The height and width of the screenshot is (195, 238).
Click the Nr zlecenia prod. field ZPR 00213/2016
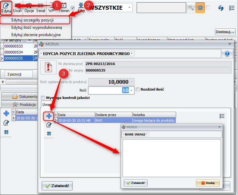pos(158,64)
